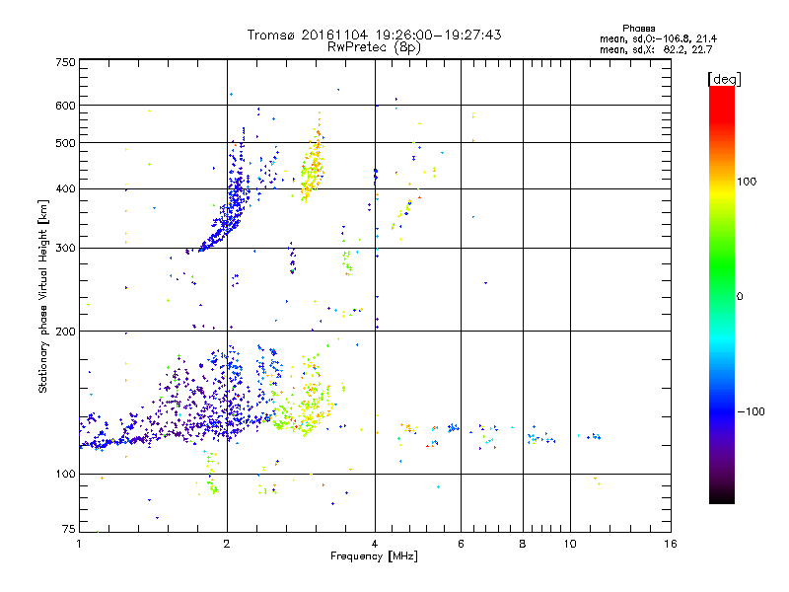The width and height of the screenshot is (789, 592).
Task: Click colorbar tick label '0'
Action: [x=740, y=297]
